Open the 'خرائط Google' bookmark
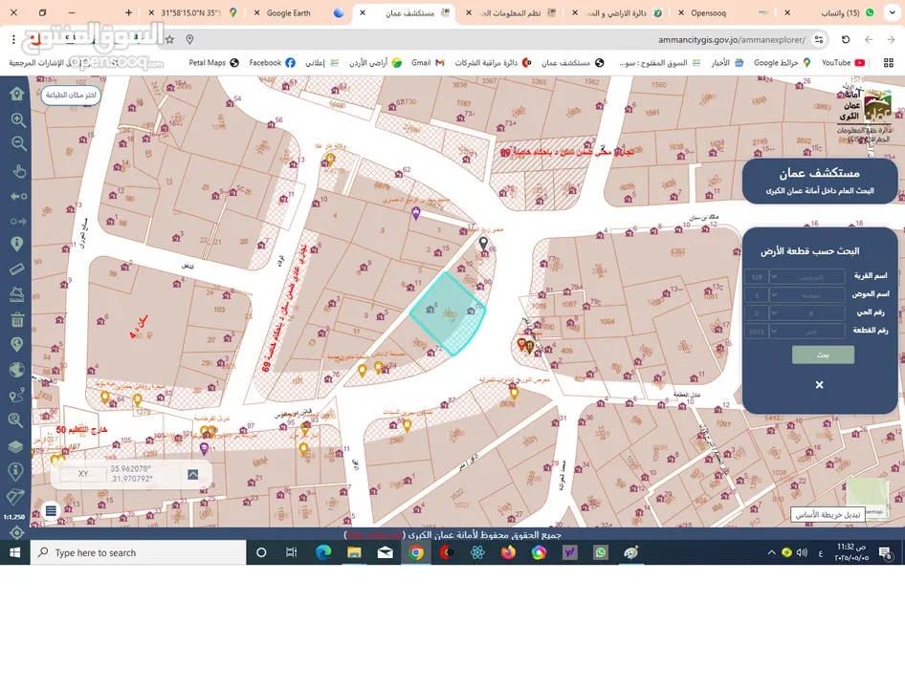 click(782, 62)
